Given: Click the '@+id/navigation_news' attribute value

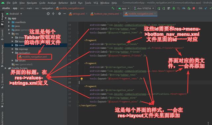Looking at the screenshot, I should pyautogui.click(x=120, y=67).
